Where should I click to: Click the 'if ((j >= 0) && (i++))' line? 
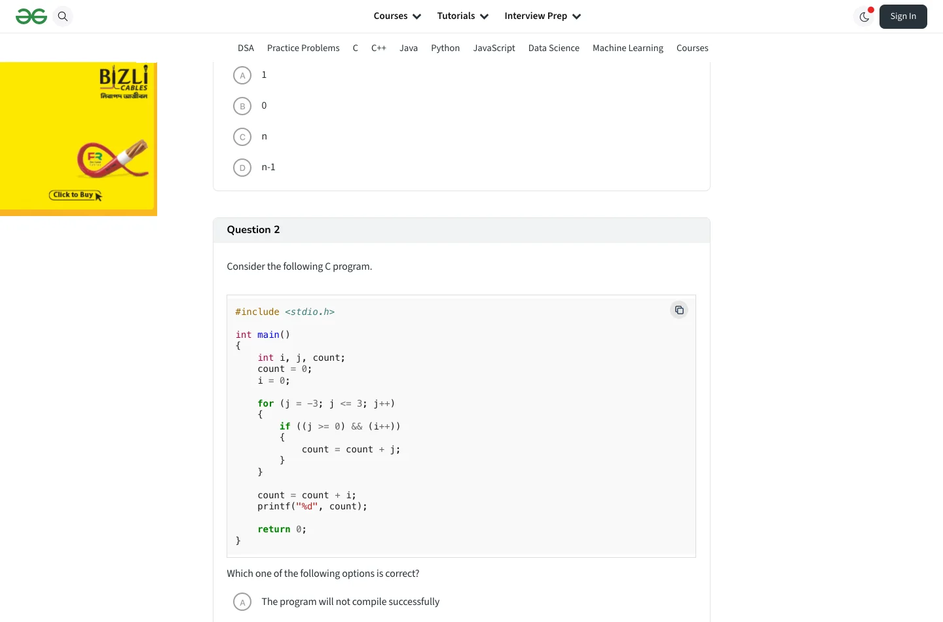[x=340, y=426]
